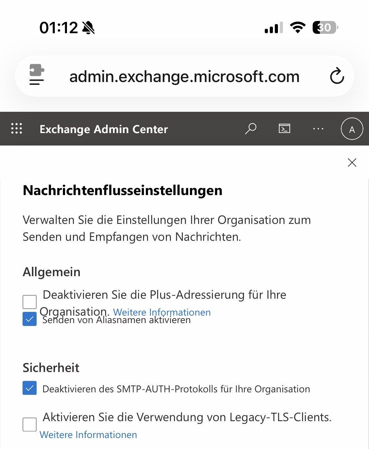The width and height of the screenshot is (369, 449).
Task: Open Weitere Informationen link under Legacy-TLS
Action: (x=88, y=435)
